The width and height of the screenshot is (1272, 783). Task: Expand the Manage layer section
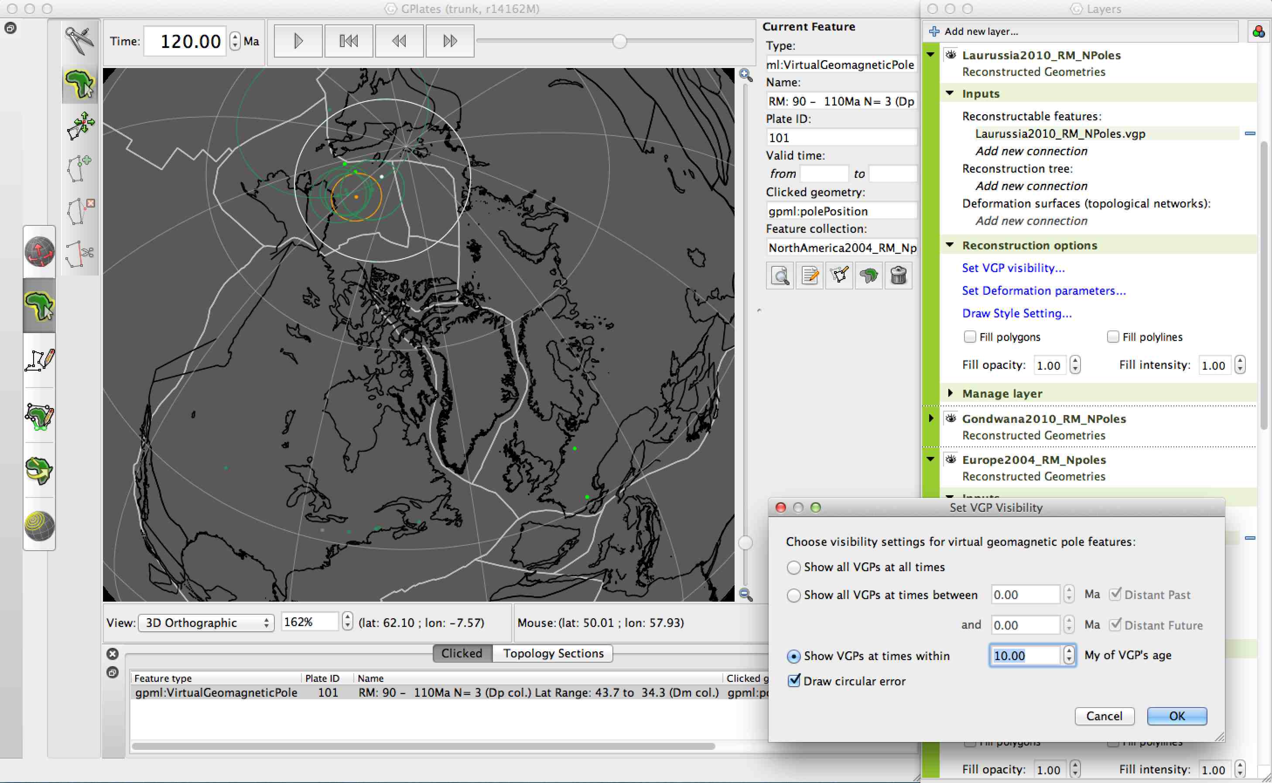point(950,393)
